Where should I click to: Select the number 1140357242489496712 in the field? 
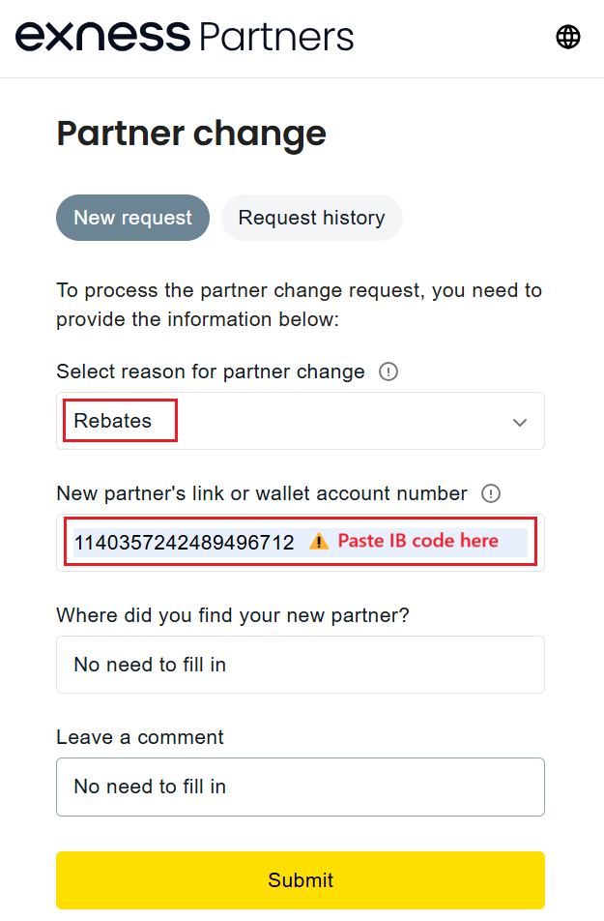click(x=184, y=543)
